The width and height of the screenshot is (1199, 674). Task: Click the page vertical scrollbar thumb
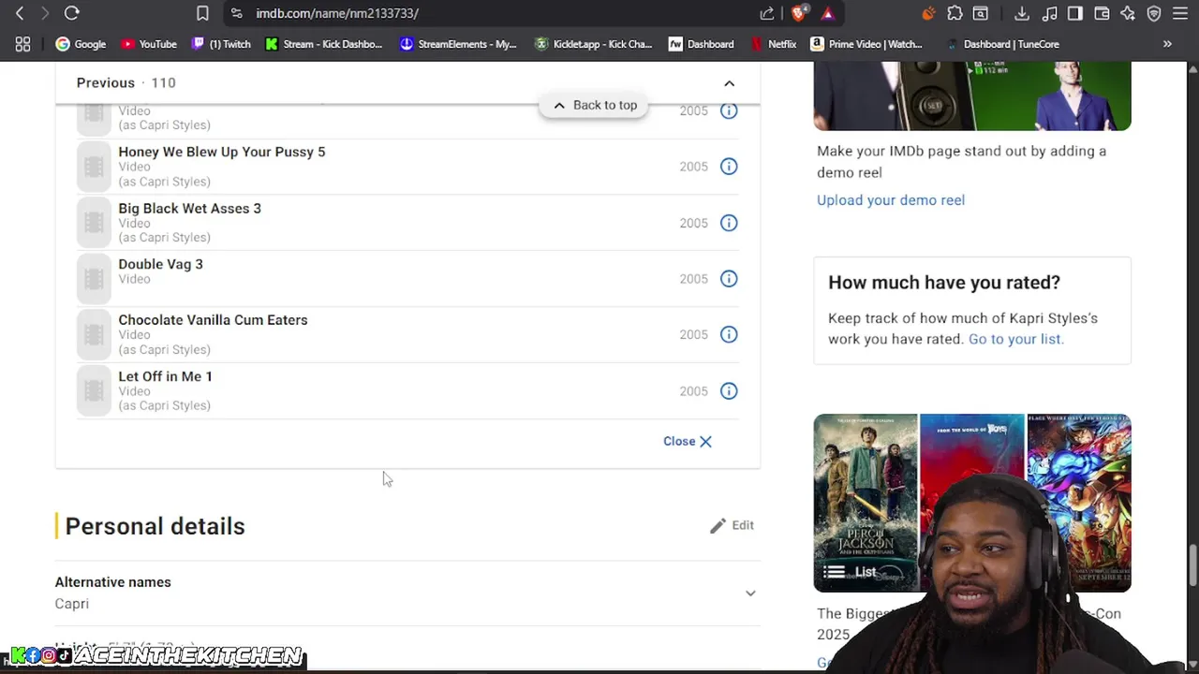point(1192,565)
